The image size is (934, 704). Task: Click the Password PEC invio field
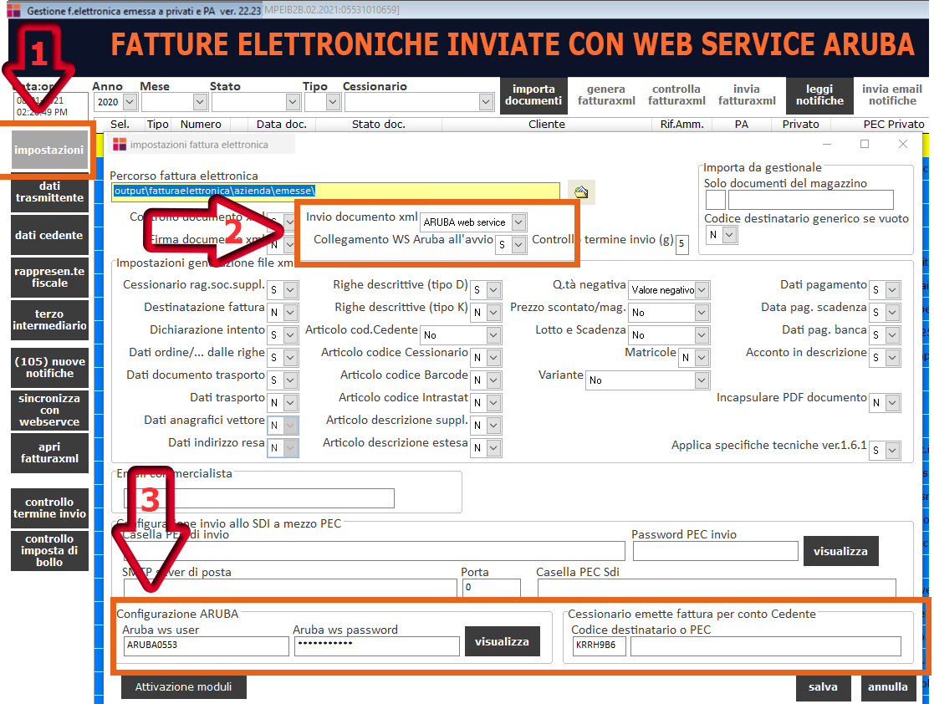716,551
